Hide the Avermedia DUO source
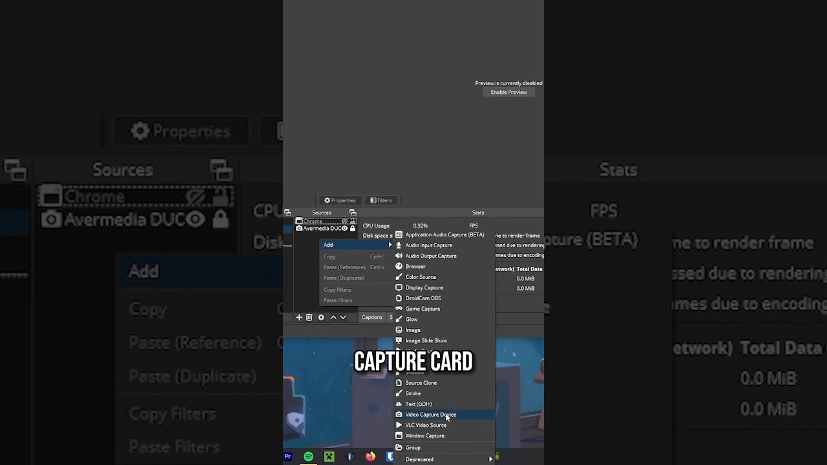 [x=344, y=229]
